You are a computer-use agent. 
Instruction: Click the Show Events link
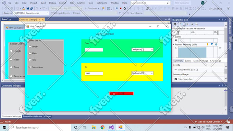188,69
